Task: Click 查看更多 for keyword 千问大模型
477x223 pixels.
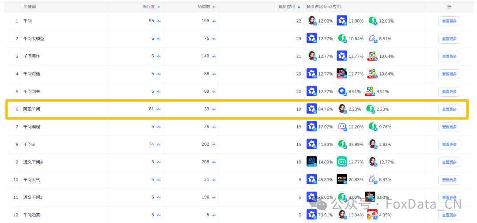Action: pyautogui.click(x=449, y=39)
